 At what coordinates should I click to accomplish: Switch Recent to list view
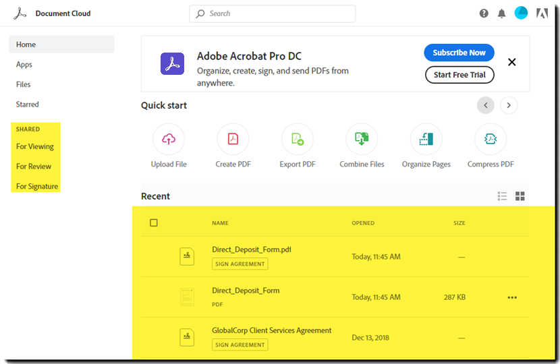pos(502,196)
